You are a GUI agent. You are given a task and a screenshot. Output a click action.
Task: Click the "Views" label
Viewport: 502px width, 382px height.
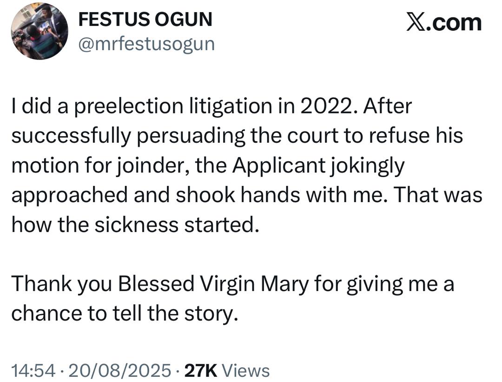[246, 370]
